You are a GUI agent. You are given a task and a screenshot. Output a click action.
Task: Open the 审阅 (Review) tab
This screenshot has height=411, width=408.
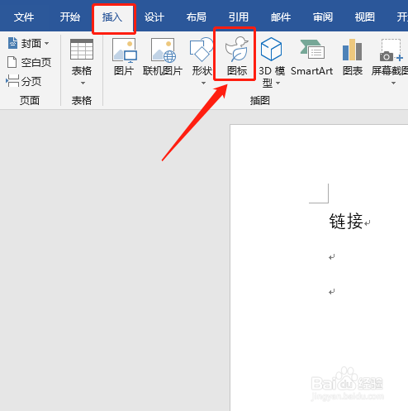tap(323, 17)
